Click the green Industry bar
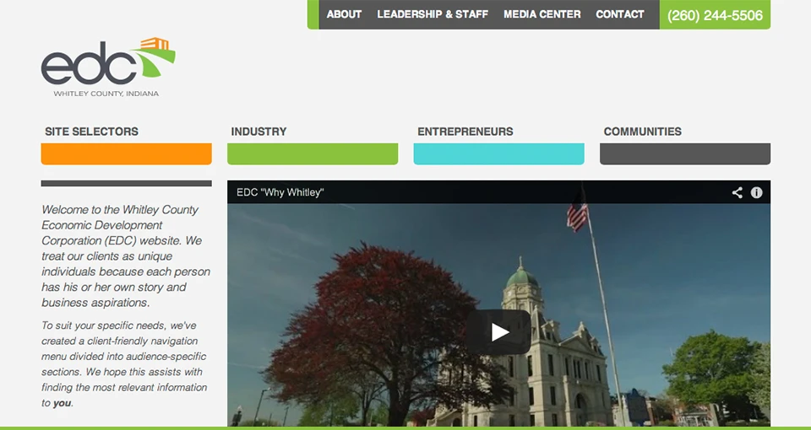 tap(313, 154)
